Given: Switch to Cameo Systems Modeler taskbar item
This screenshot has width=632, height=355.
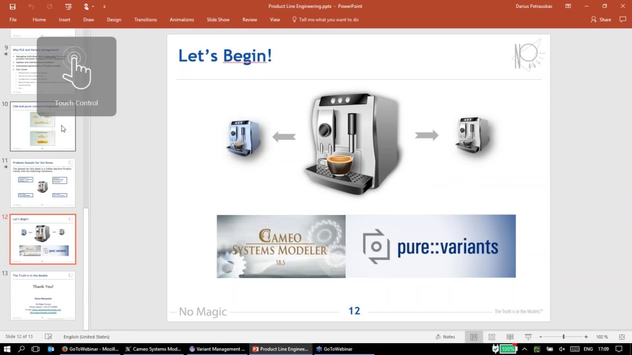Looking at the screenshot, I should [x=154, y=349].
